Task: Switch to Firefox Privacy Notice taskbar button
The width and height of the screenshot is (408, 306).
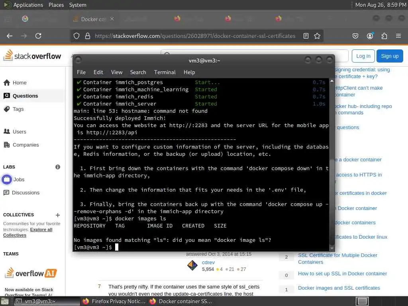Action: click(114, 301)
